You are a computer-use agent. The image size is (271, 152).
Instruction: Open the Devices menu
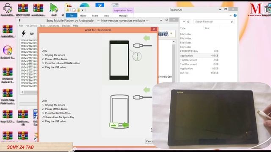66,26
